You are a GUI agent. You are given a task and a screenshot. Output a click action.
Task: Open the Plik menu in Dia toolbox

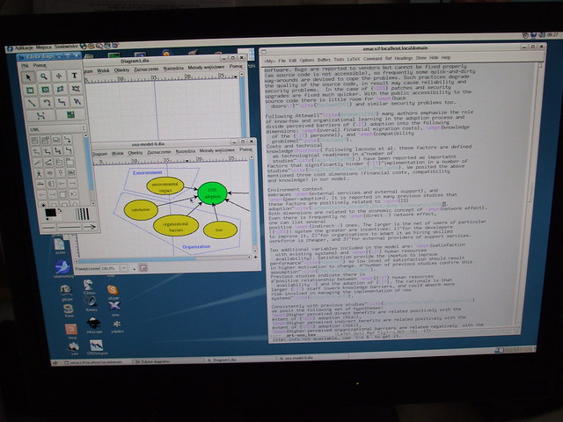tap(25, 66)
